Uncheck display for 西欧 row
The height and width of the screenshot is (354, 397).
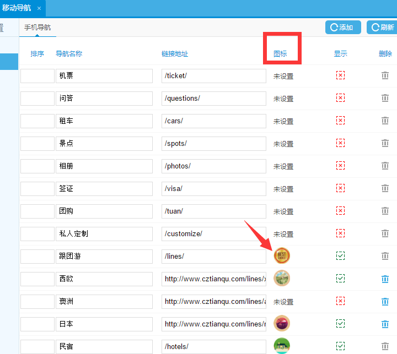340,279
